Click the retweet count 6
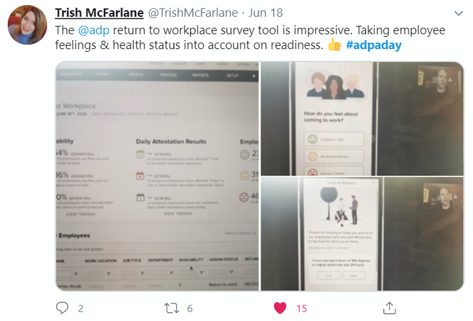The height and width of the screenshot is (321, 473). 190,308
